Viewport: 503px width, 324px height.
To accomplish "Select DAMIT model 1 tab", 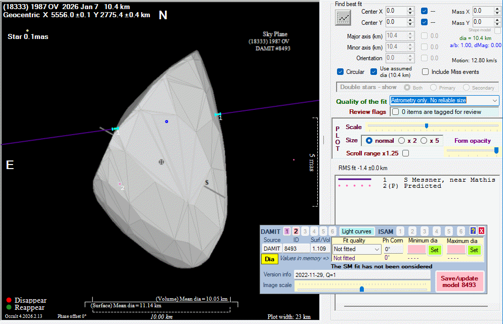I will [287, 231].
